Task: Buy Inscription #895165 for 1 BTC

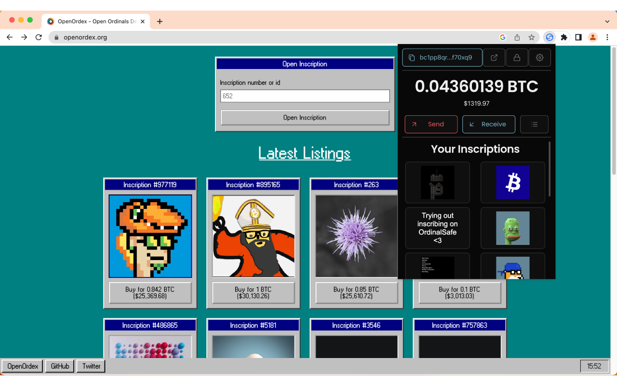Action: (254, 293)
